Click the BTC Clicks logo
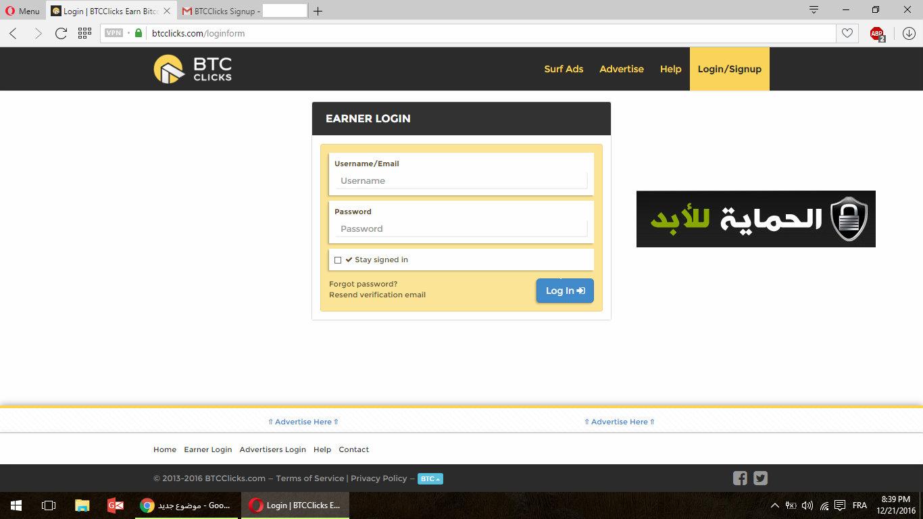This screenshot has width=923, height=519. (193, 69)
